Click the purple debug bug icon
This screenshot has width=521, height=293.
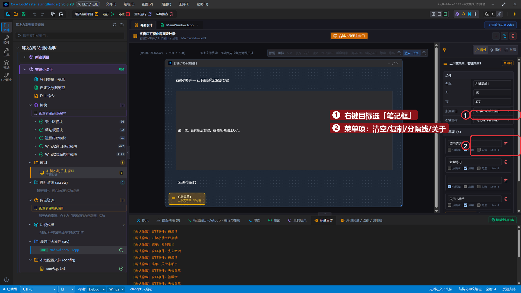tap(457, 14)
